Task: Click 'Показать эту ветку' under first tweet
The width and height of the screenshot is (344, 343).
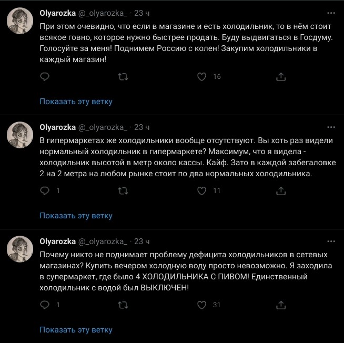Action: click(76, 102)
